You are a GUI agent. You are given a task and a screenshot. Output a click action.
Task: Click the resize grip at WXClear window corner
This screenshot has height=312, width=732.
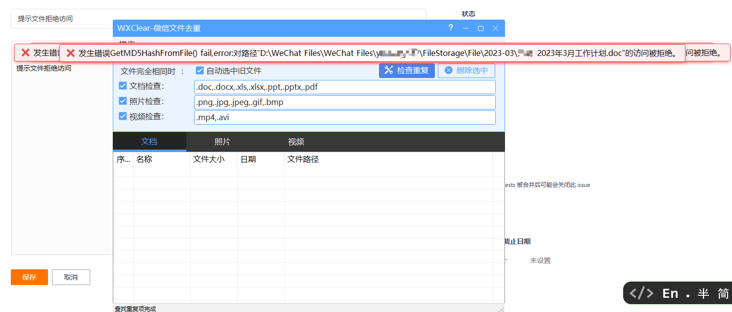point(501,309)
